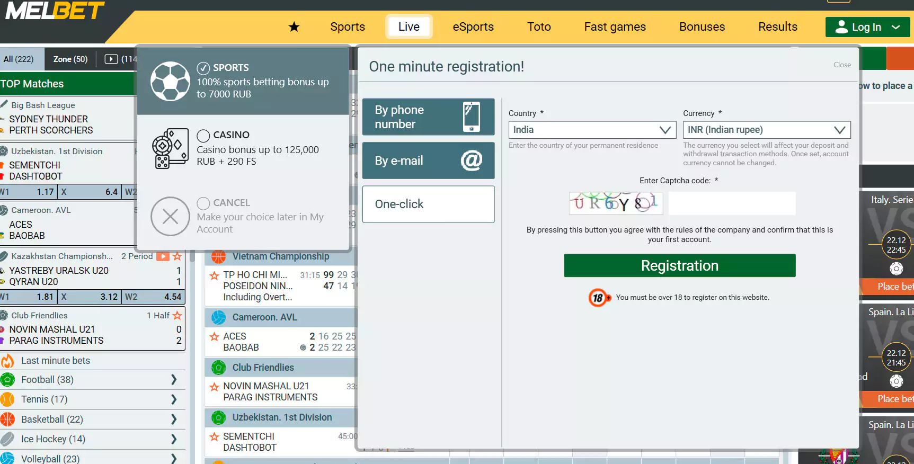Click the green Registration button
This screenshot has width=914, height=464.
(x=680, y=265)
